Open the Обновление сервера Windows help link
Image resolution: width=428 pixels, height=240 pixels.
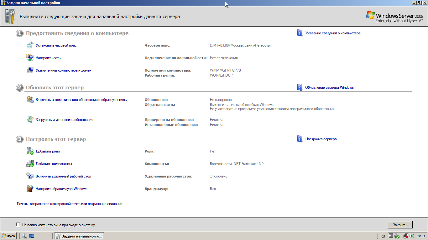[329, 87]
